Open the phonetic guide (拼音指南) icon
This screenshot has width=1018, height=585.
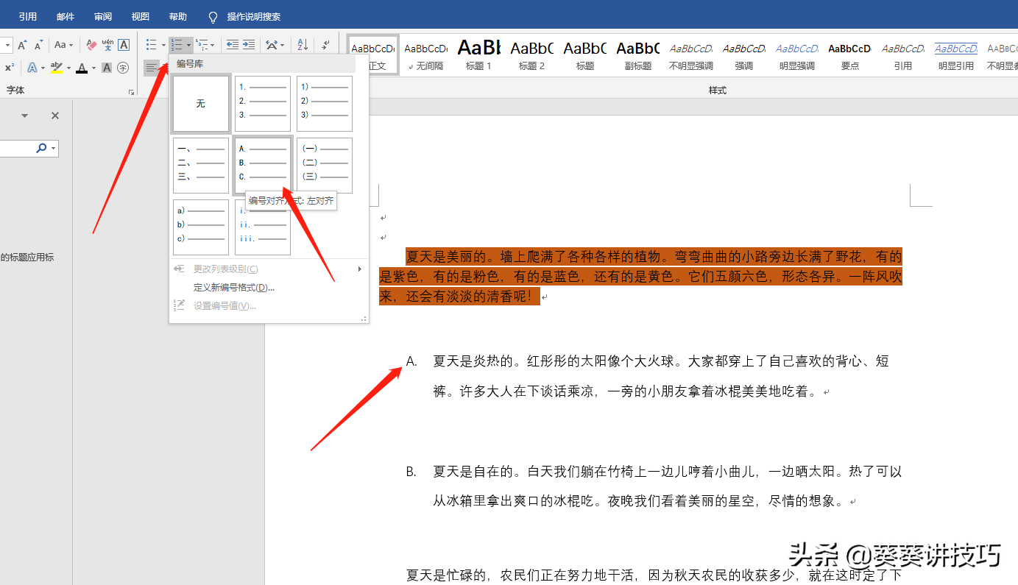(x=107, y=46)
